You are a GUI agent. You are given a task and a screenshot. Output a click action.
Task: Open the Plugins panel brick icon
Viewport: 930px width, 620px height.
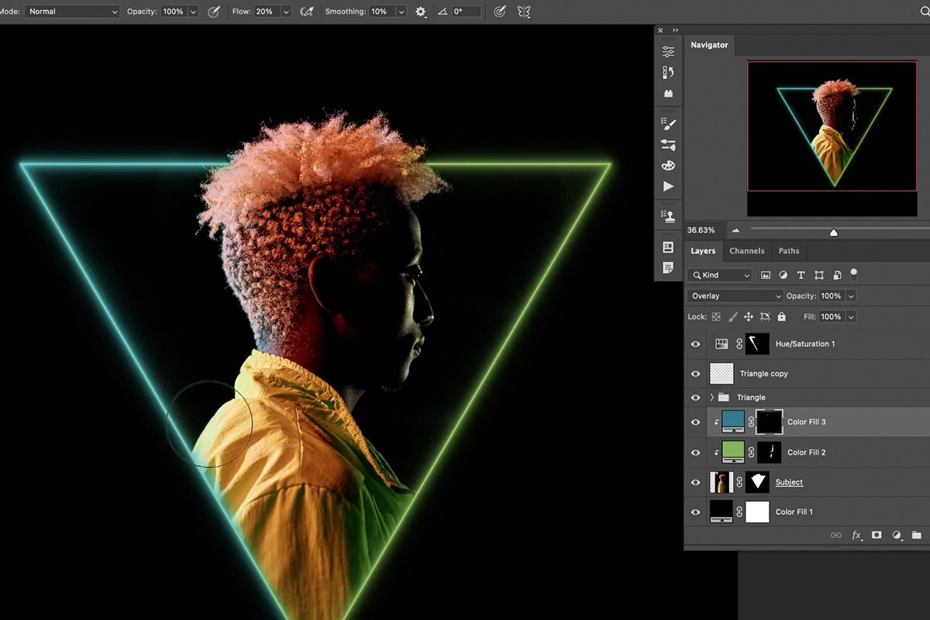point(668,94)
